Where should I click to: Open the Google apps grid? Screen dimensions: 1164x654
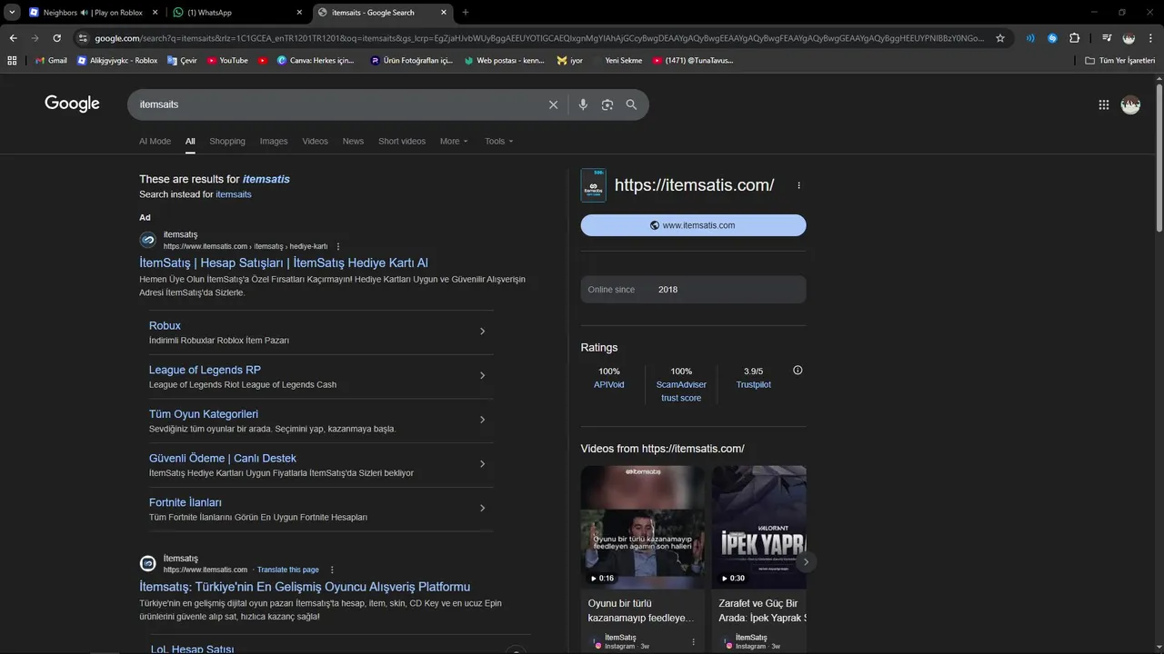tap(1104, 104)
